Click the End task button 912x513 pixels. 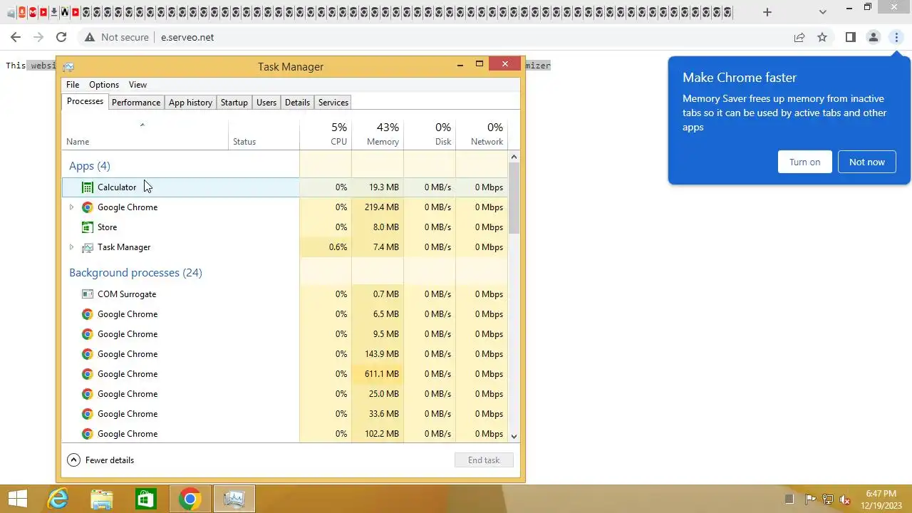[x=484, y=460]
